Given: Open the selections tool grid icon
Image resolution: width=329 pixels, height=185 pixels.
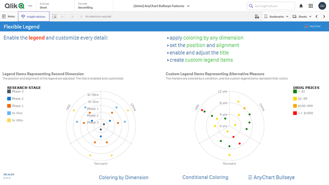Looking at the screenshot, I should (257, 16).
